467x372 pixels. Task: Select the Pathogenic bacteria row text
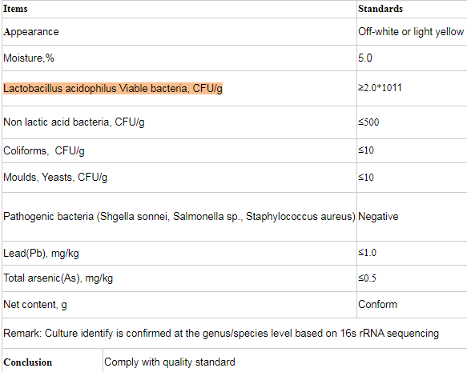pos(179,217)
